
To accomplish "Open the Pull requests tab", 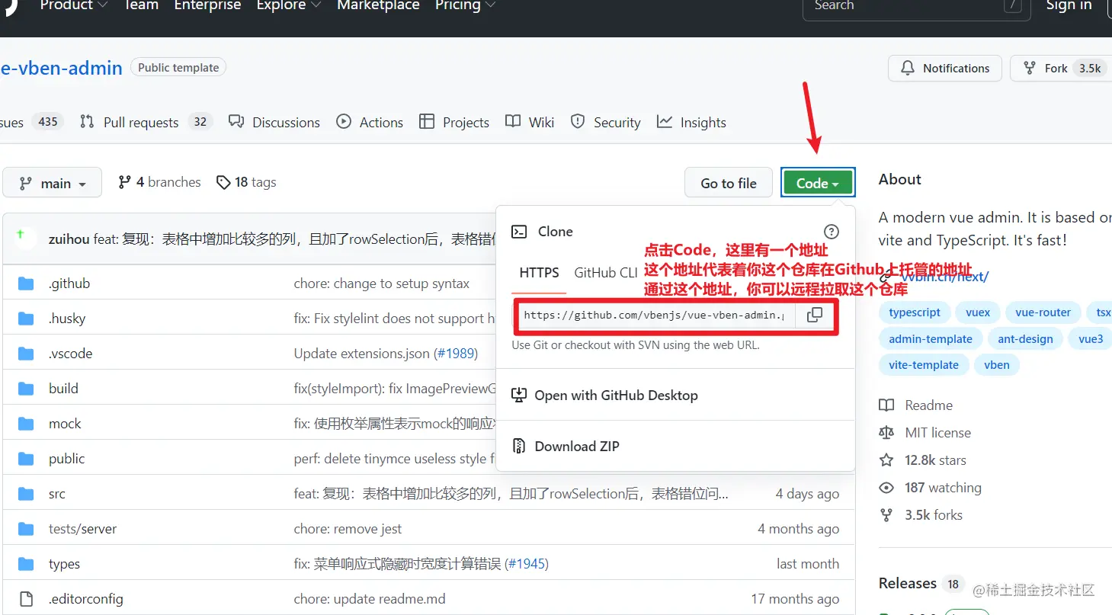I will point(146,122).
